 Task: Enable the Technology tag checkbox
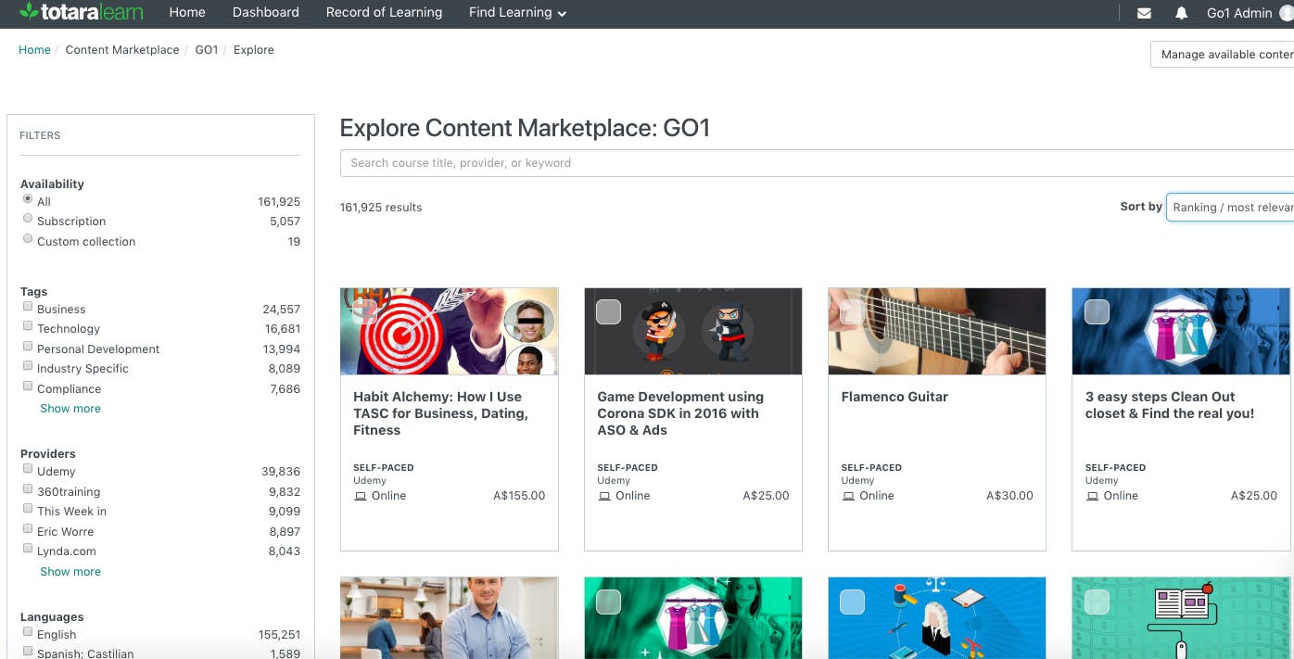pyautogui.click(x=28, y=326)
